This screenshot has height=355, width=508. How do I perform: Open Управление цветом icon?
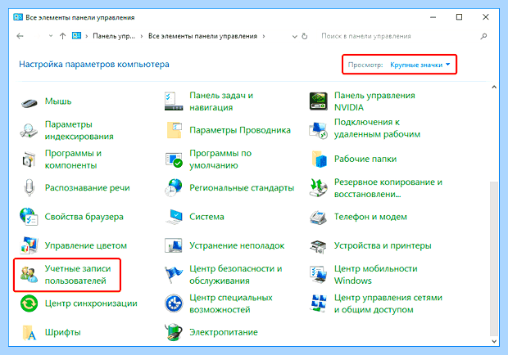pyautogui.click(x=29, y=245)
